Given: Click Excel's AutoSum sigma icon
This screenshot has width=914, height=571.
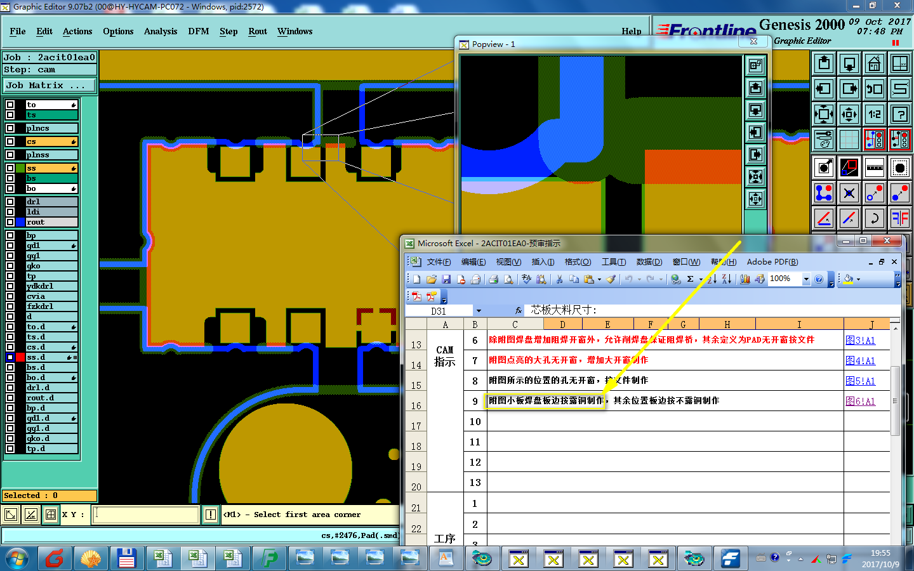Looking at the screenshot, I should 691,279.
